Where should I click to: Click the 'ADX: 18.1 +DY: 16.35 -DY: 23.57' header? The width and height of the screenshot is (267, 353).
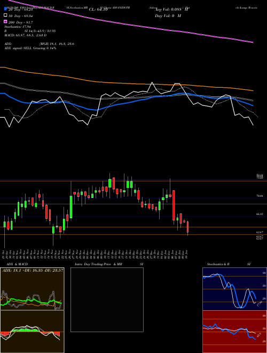point(33,270)
